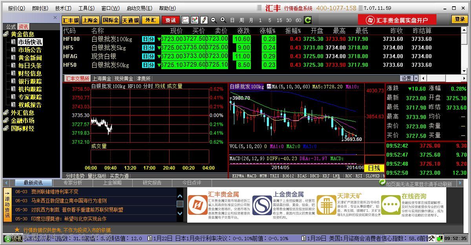Click the 登录 login button
Image resolution: width=471 pixels, height=245 pixels.
[x=460, y=19]
